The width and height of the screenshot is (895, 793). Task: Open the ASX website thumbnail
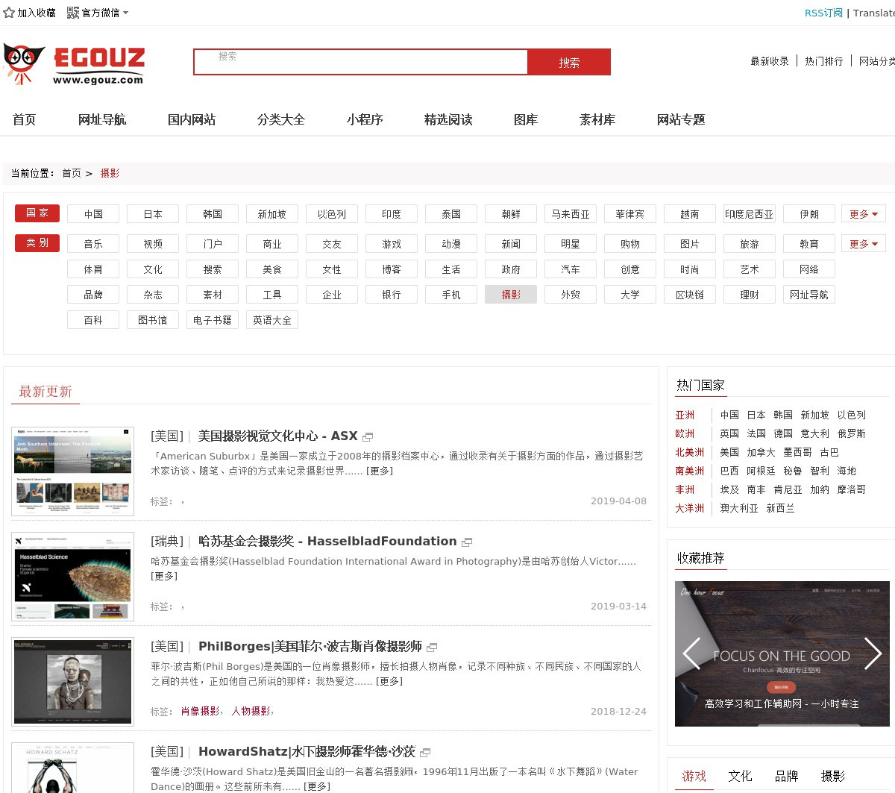coord(72,471)
